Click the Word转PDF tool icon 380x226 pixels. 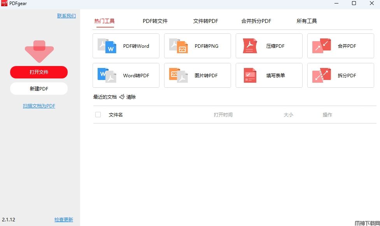coord(107,76)
